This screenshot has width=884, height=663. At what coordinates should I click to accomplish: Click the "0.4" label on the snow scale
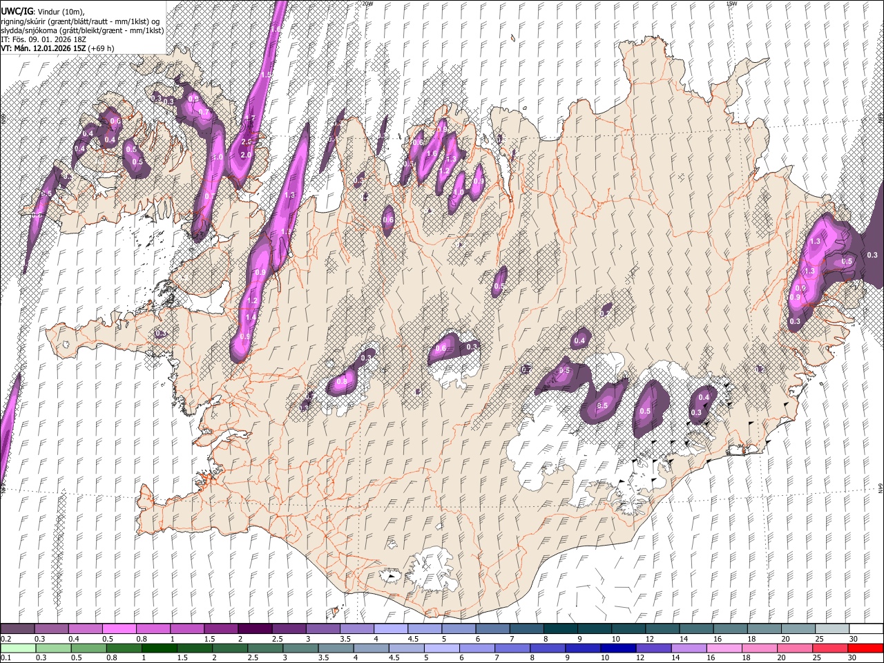pyautogui.click(x=74, y=639)
